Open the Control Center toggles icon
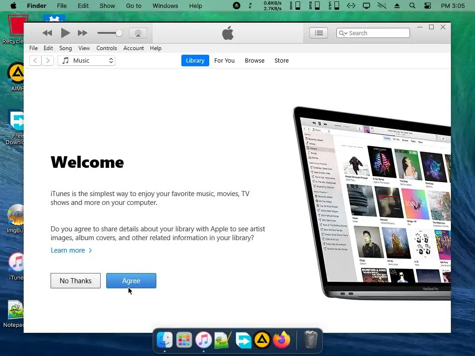 (x=427, y=6)
